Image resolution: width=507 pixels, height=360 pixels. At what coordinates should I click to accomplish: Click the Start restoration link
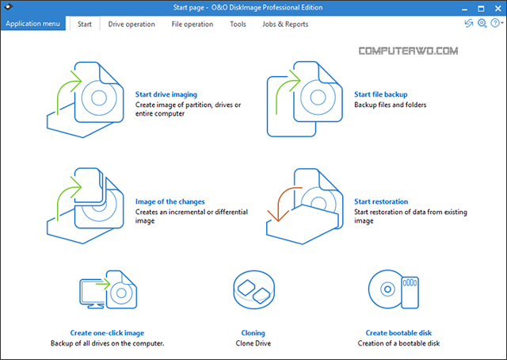(x=381, y=201)
